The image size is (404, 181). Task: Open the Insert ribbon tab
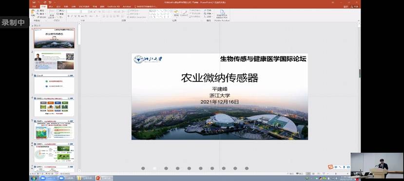[51, 6]
